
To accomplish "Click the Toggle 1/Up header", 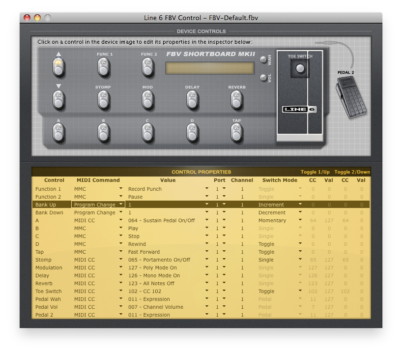I will 315,172.
